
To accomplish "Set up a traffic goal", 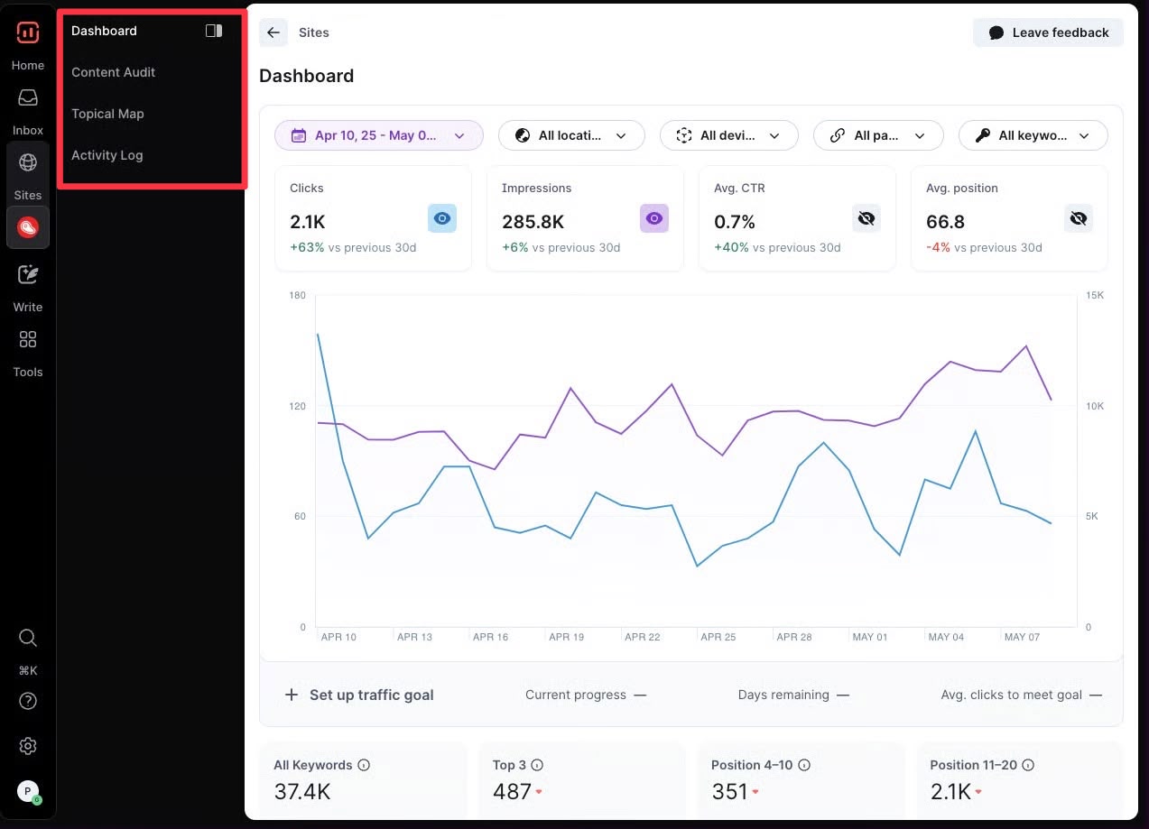I will point(358,695).
